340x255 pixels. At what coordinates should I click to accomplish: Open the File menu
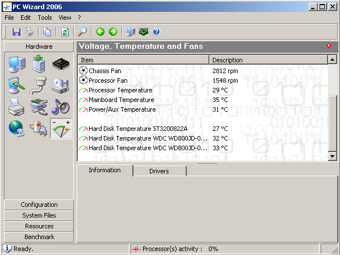coord(9,18)
